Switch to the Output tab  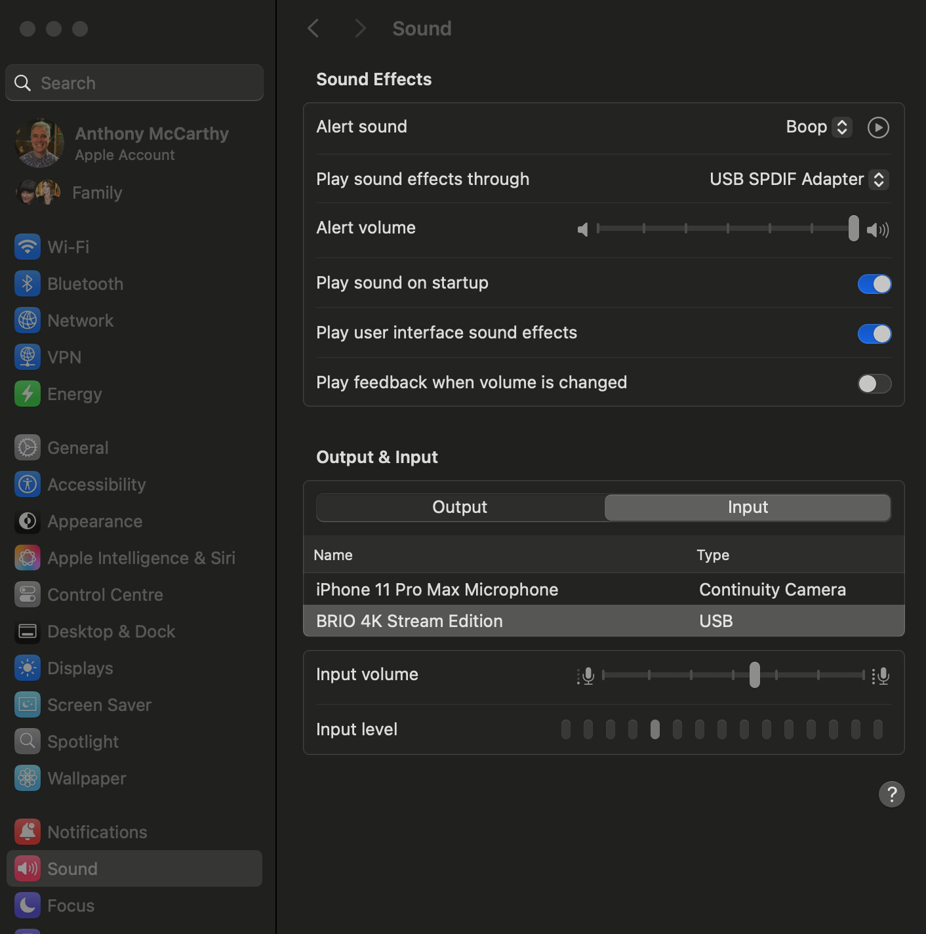click(460, 507)
